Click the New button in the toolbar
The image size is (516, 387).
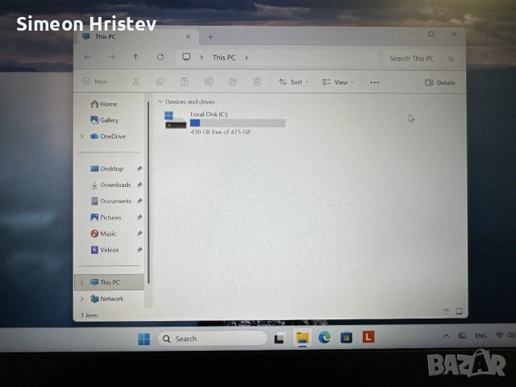click(x=97, y=82)
